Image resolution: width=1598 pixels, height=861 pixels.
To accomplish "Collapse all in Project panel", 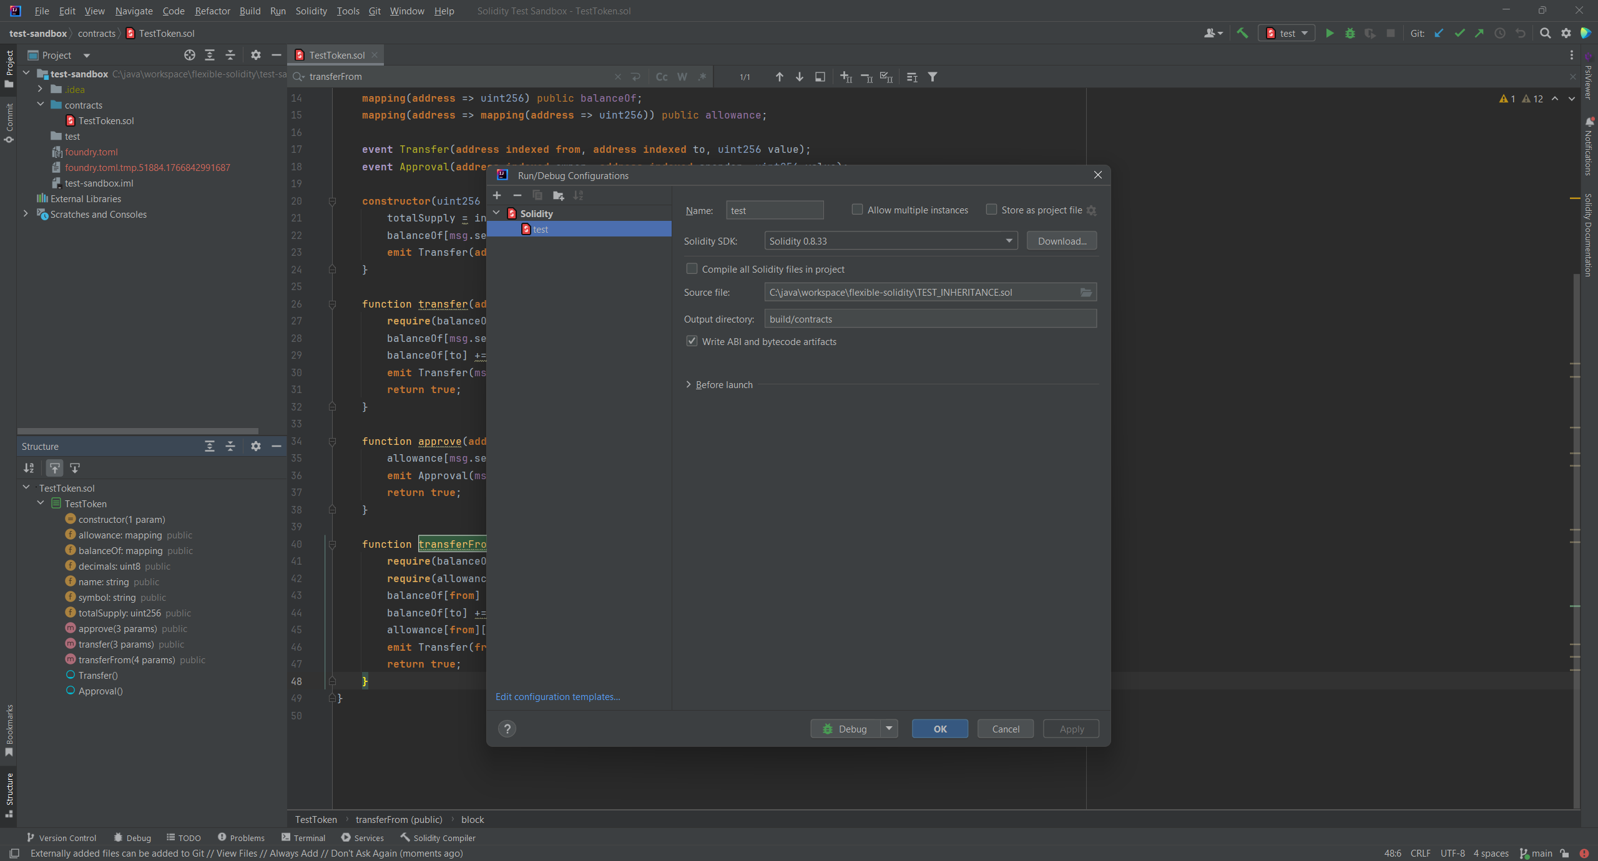I will (230, 55).
